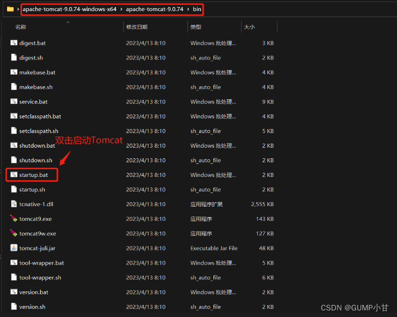Click the 应用程序扩展 type cell
397x317 pixels.
tap(207, 204)
